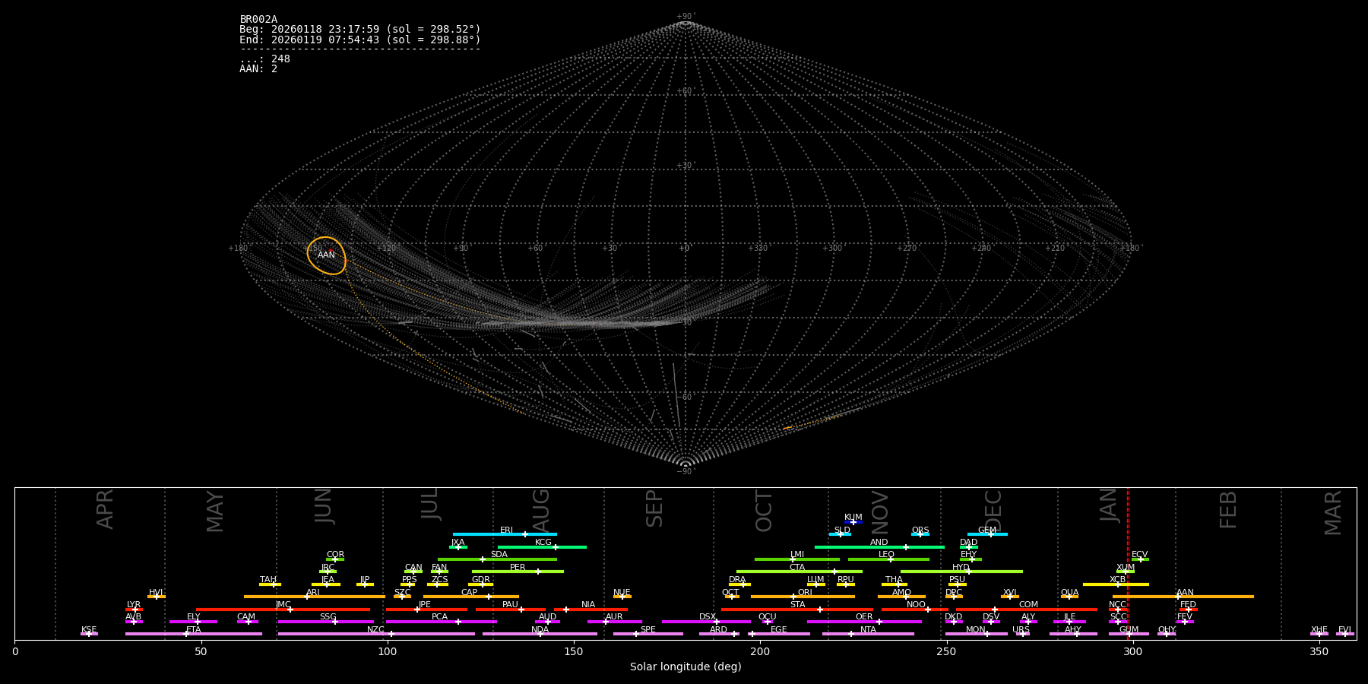Screen dimensions: 1368x684
Task: Click the OCT month label
Action: (x=764, y=511)
